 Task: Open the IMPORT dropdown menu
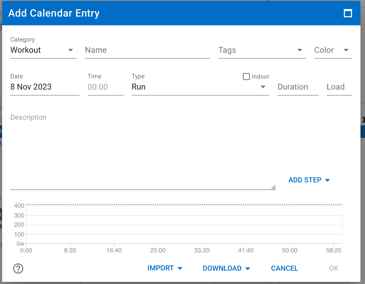click(165, 268)
